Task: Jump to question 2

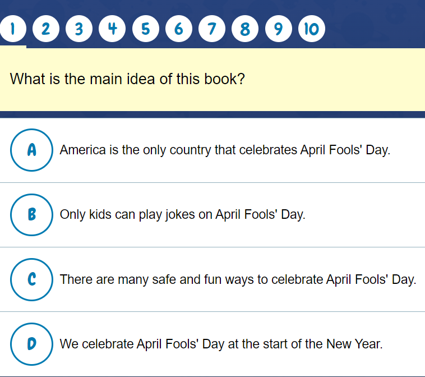Action: point(46,29)
